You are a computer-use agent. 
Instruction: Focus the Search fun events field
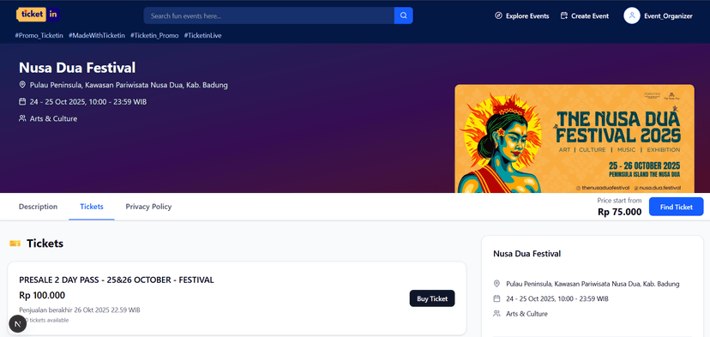click(x=269, y=15)
